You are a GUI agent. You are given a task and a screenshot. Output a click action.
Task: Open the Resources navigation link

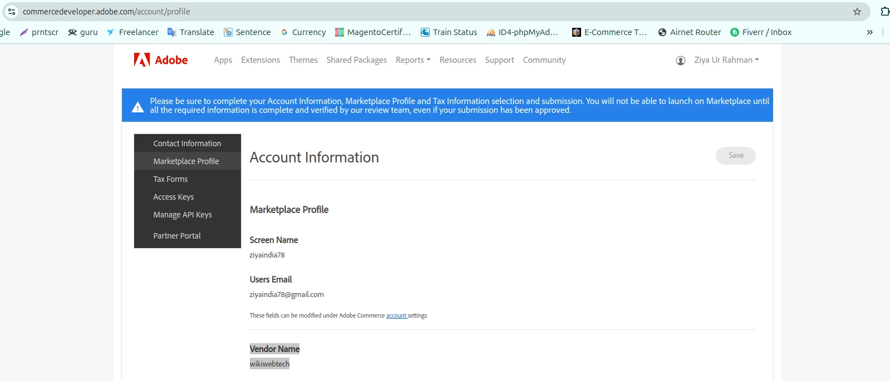pyautogui.click(x=458, y=60)
